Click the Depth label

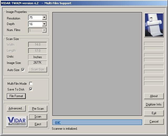(11, 24)
